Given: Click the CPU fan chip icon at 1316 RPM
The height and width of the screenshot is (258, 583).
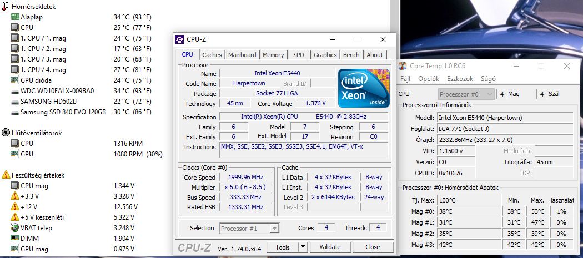Looking at the screenshot, I should (x=15, y=144).
